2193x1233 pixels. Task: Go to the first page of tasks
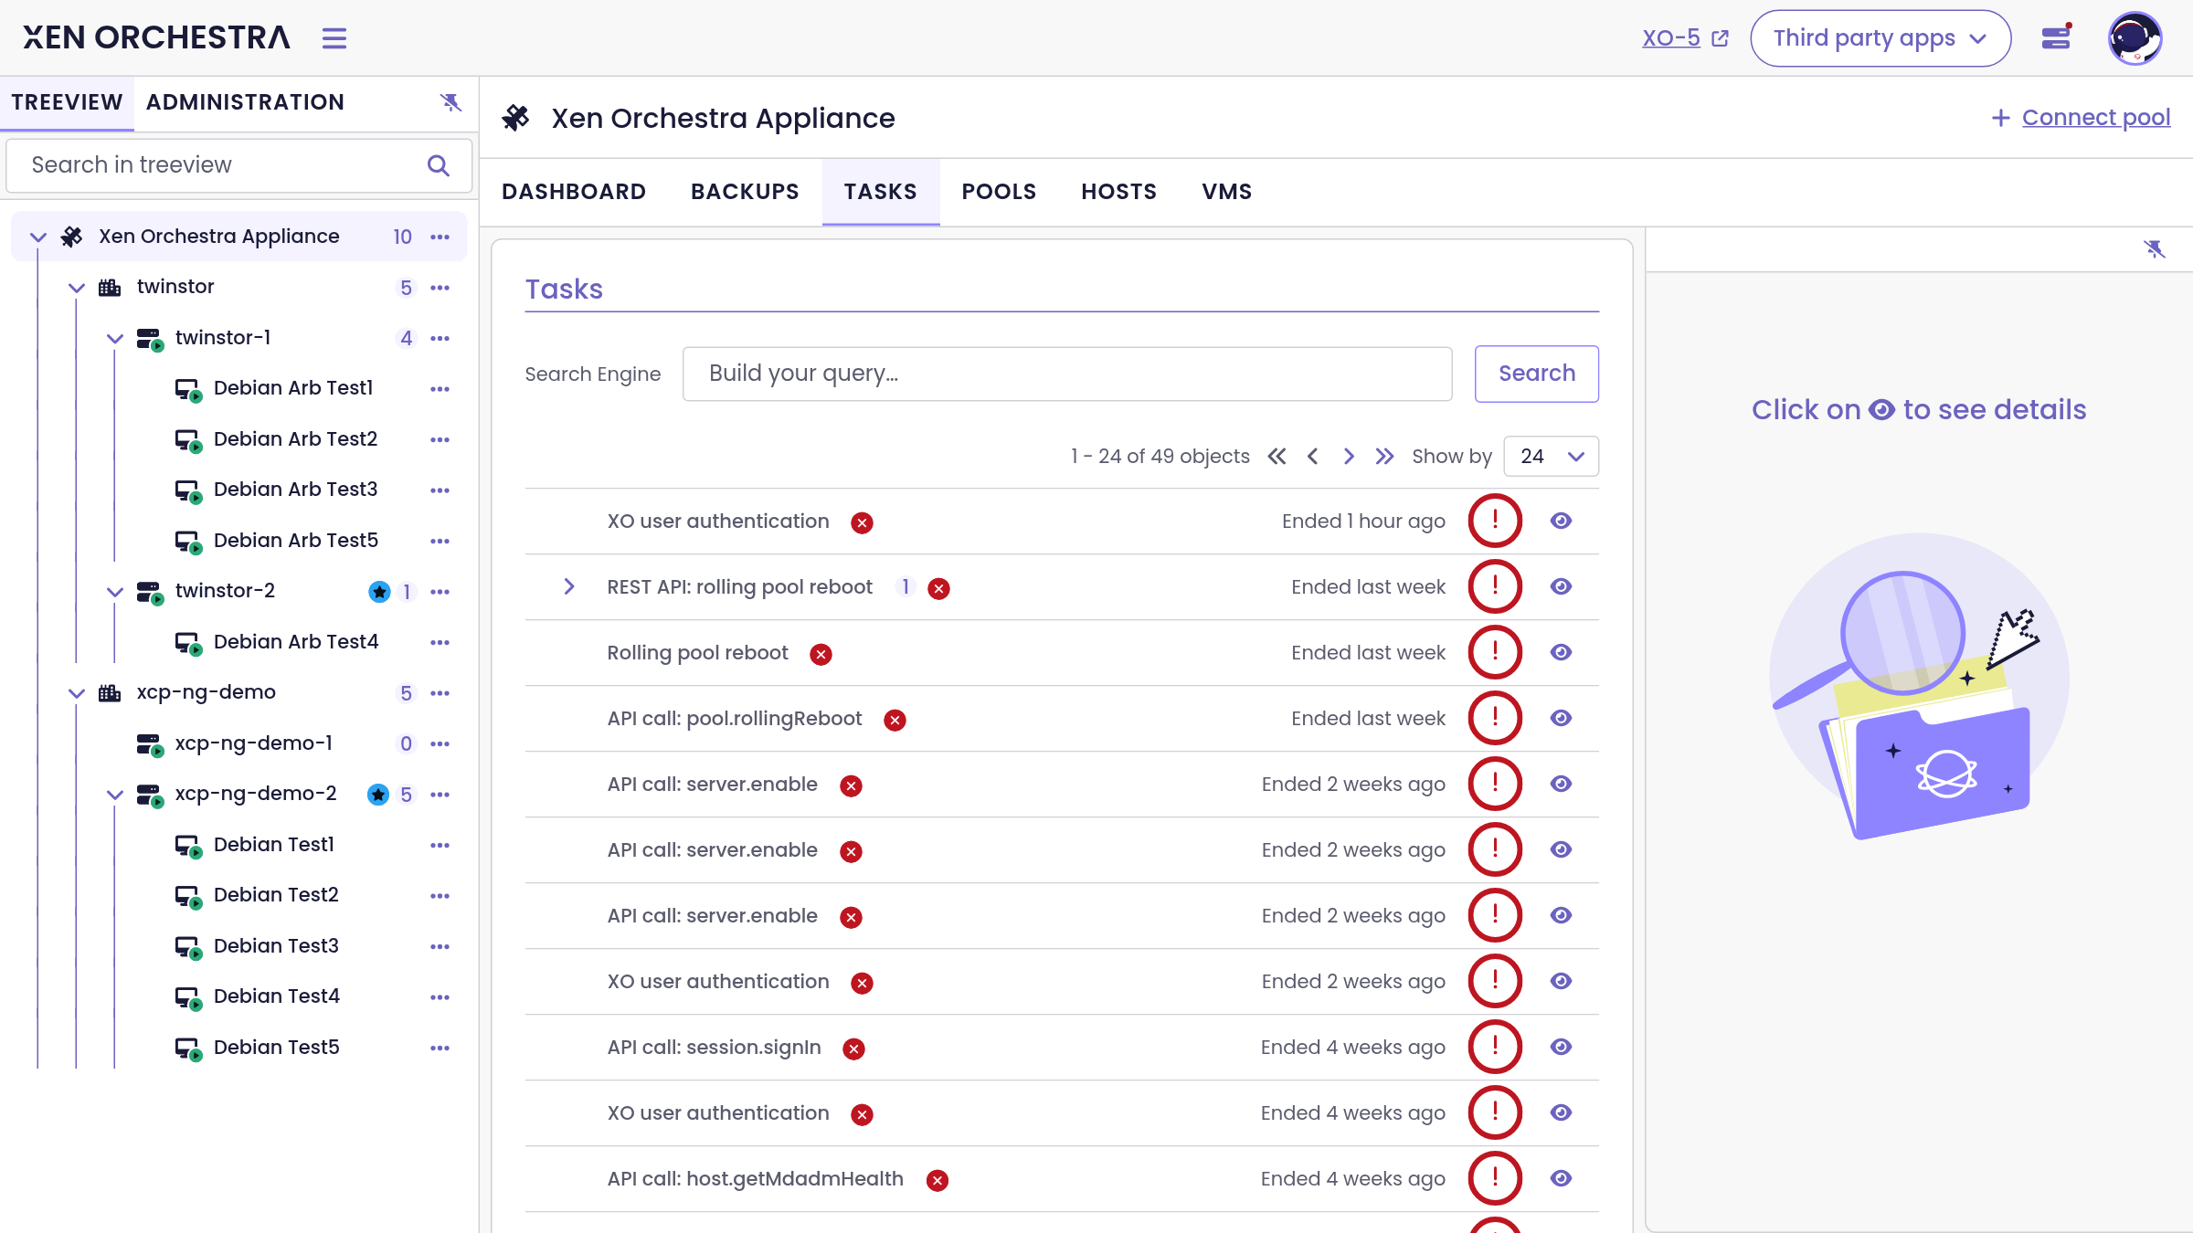[x=1277, y=457]
